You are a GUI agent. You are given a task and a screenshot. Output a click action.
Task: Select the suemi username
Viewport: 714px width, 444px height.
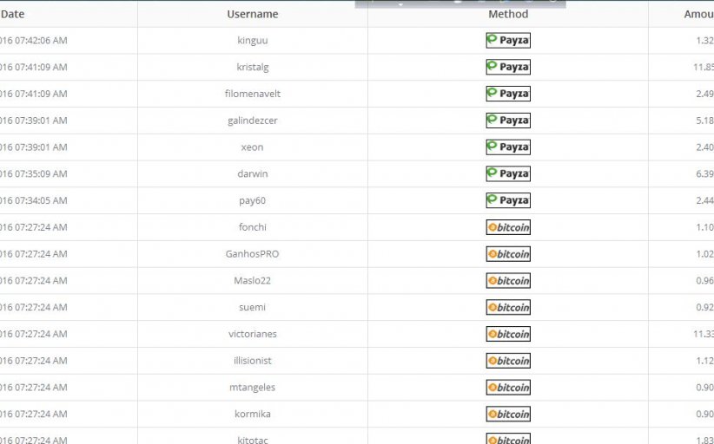click(x=252, y=307)
